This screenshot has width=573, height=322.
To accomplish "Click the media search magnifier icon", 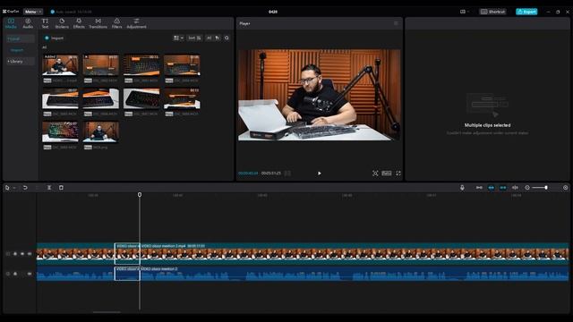I will pos(227,38).
